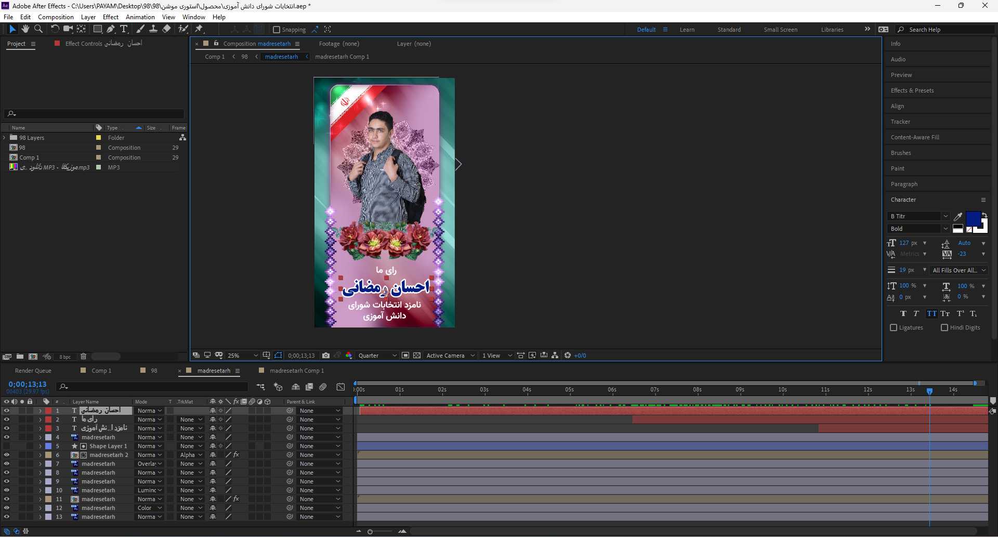Viewport: 998px width, 537px height.
Task: Open the B Titr font dropdown
Action: [x=919, y=216]
